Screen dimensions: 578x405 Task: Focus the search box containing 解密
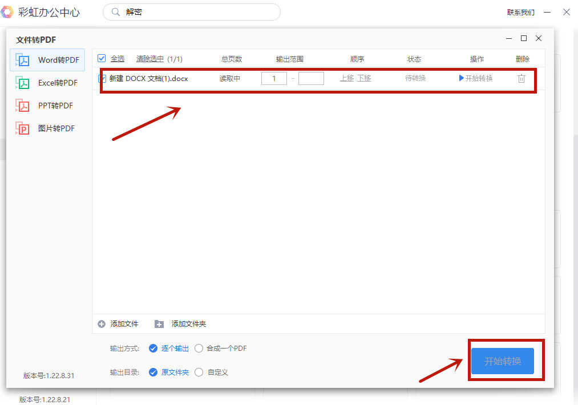tap(191, 12)
